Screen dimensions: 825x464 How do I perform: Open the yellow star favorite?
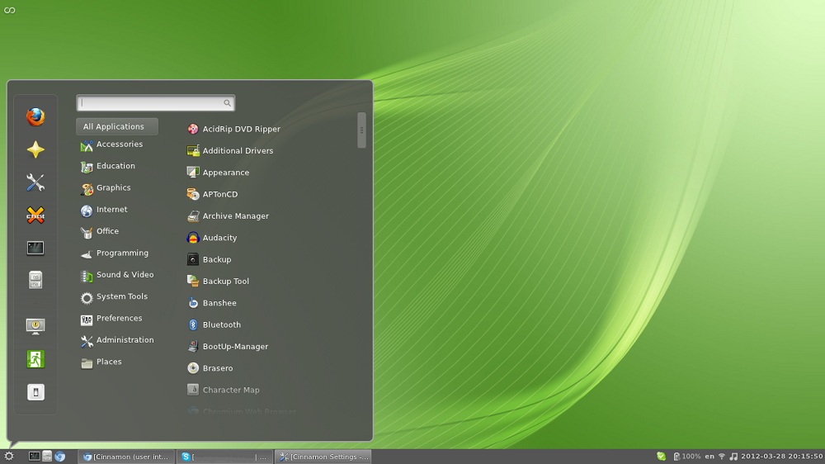click(35, 150)
